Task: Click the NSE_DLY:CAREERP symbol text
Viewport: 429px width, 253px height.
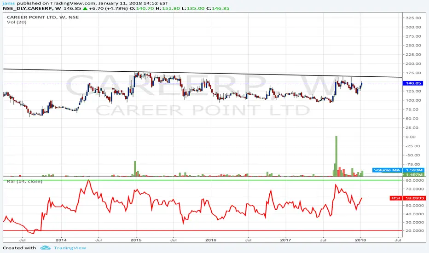Action: [28, 8]
